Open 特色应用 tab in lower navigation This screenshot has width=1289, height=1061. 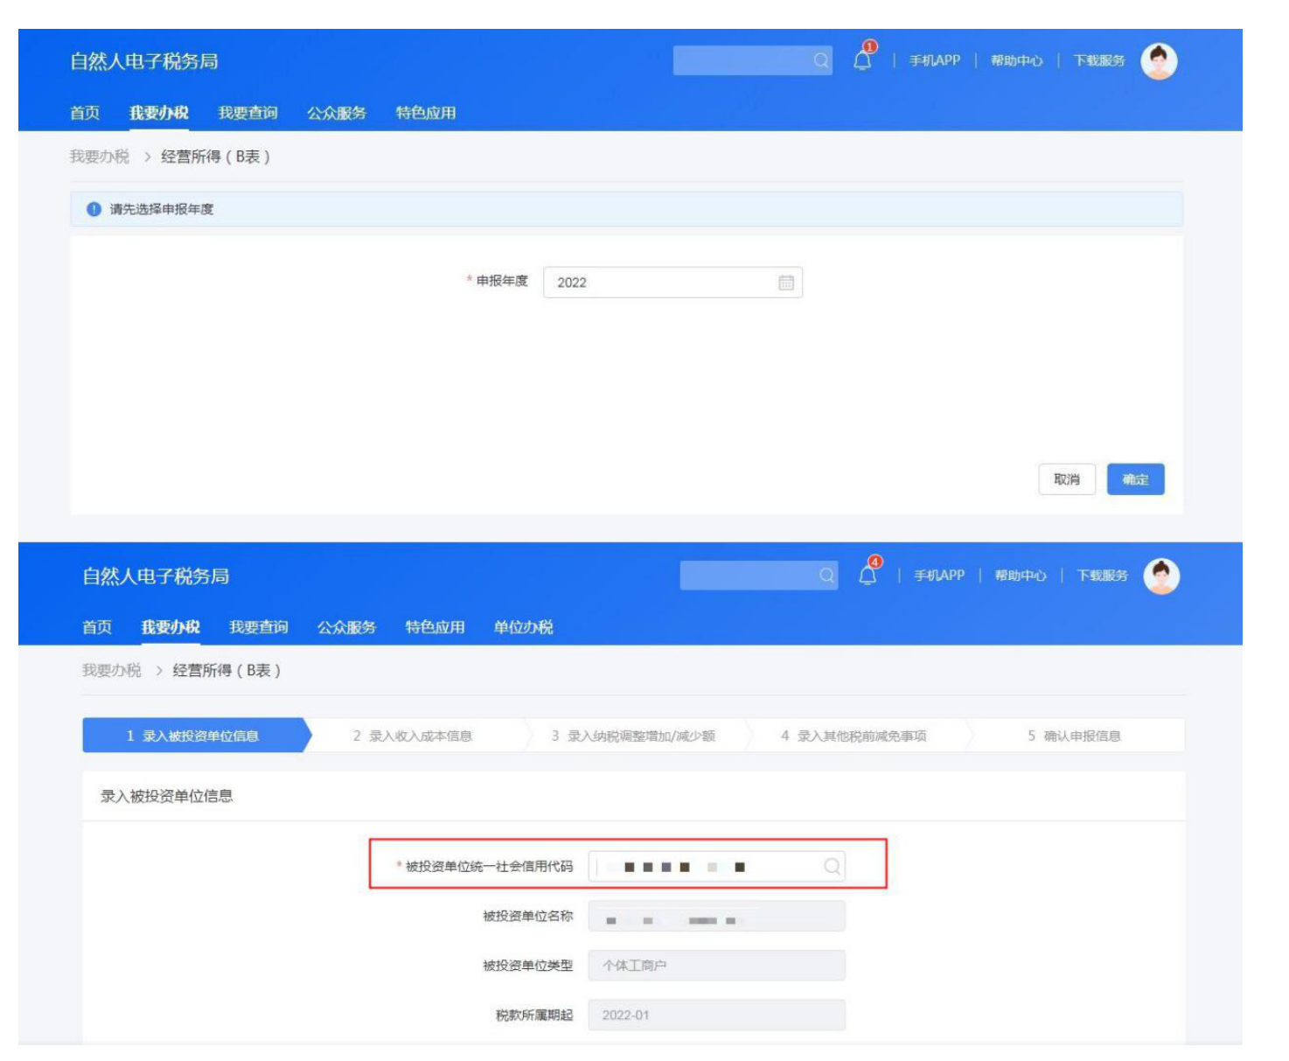pos(435,627)
